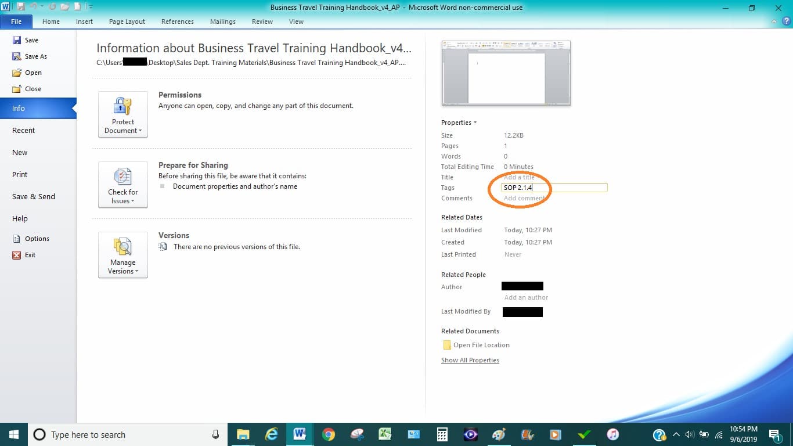This screenshot has width=793, height=446.
Task: Launch Google Chrome from the taskbar
Action: (328, 434)
